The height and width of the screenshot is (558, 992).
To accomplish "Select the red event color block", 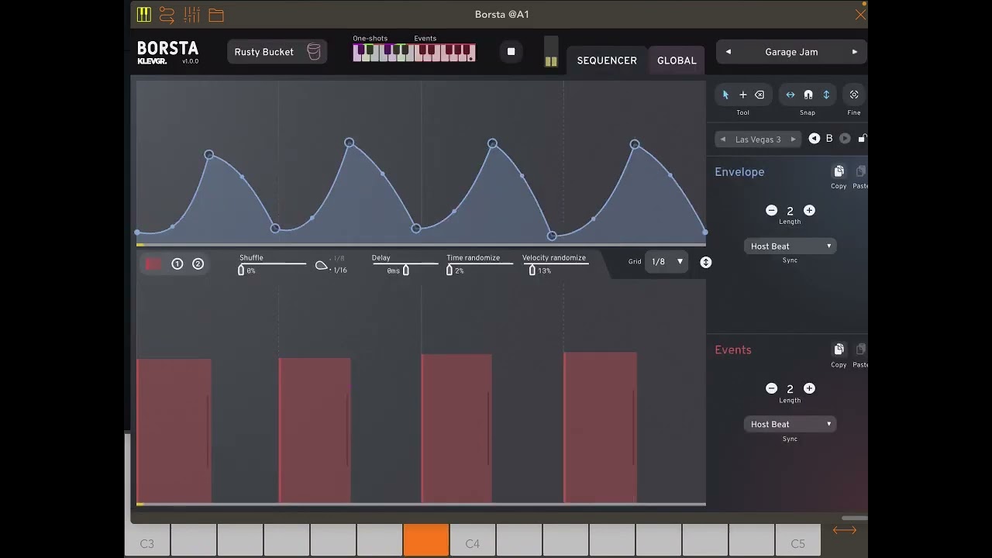I will 153,264.
